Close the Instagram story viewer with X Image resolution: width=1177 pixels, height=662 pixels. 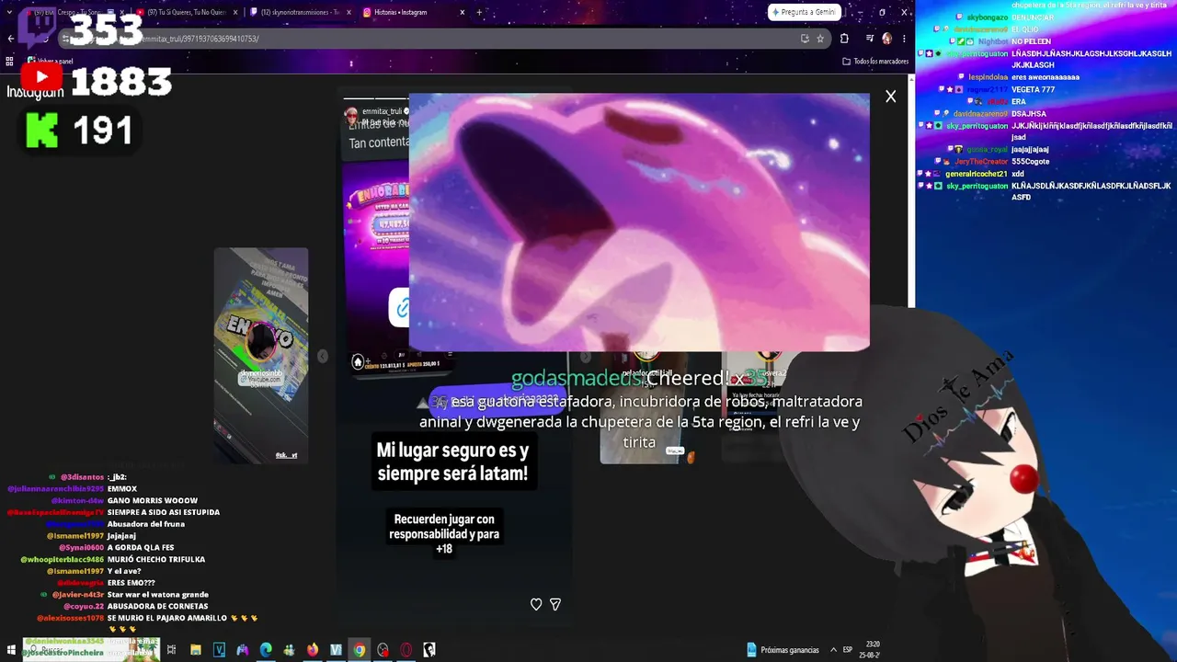(890, 97)
